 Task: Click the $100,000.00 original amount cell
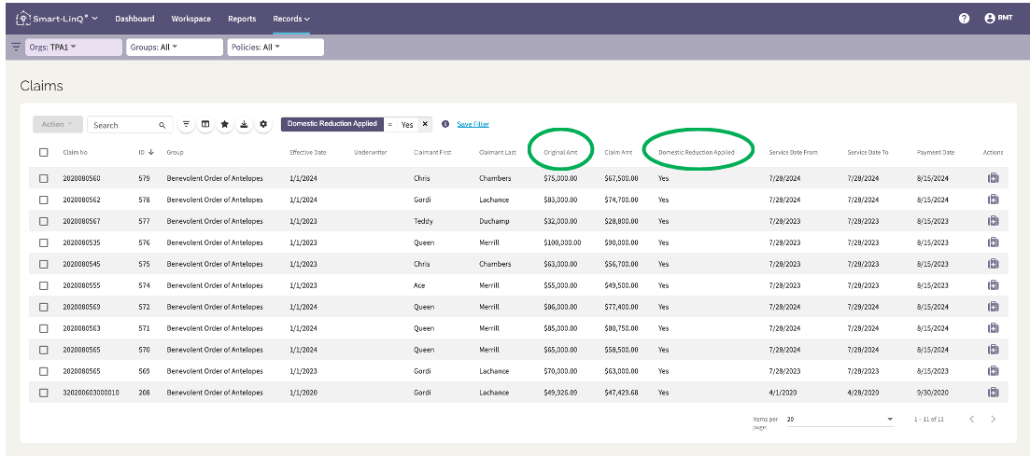point(562,242)
